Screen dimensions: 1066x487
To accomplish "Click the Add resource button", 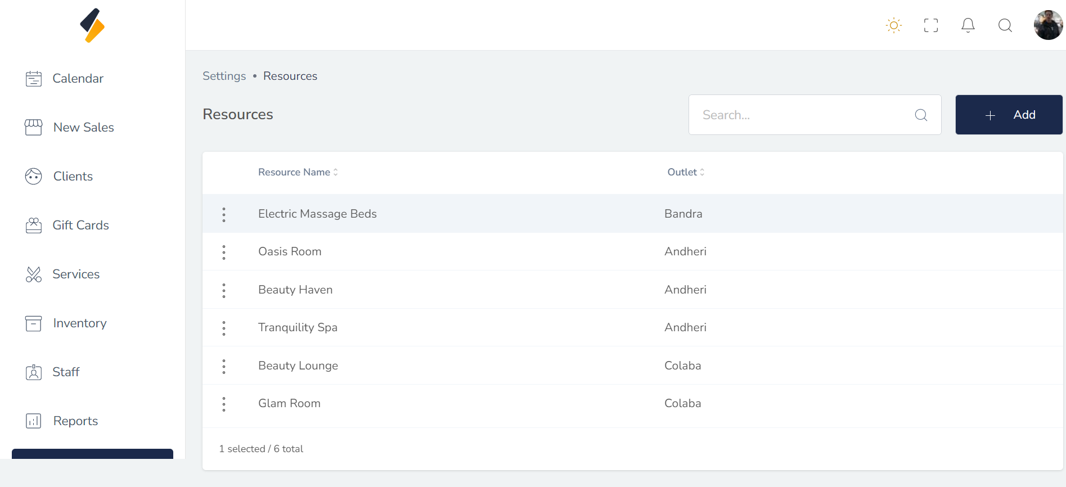I will [1009, 115].
